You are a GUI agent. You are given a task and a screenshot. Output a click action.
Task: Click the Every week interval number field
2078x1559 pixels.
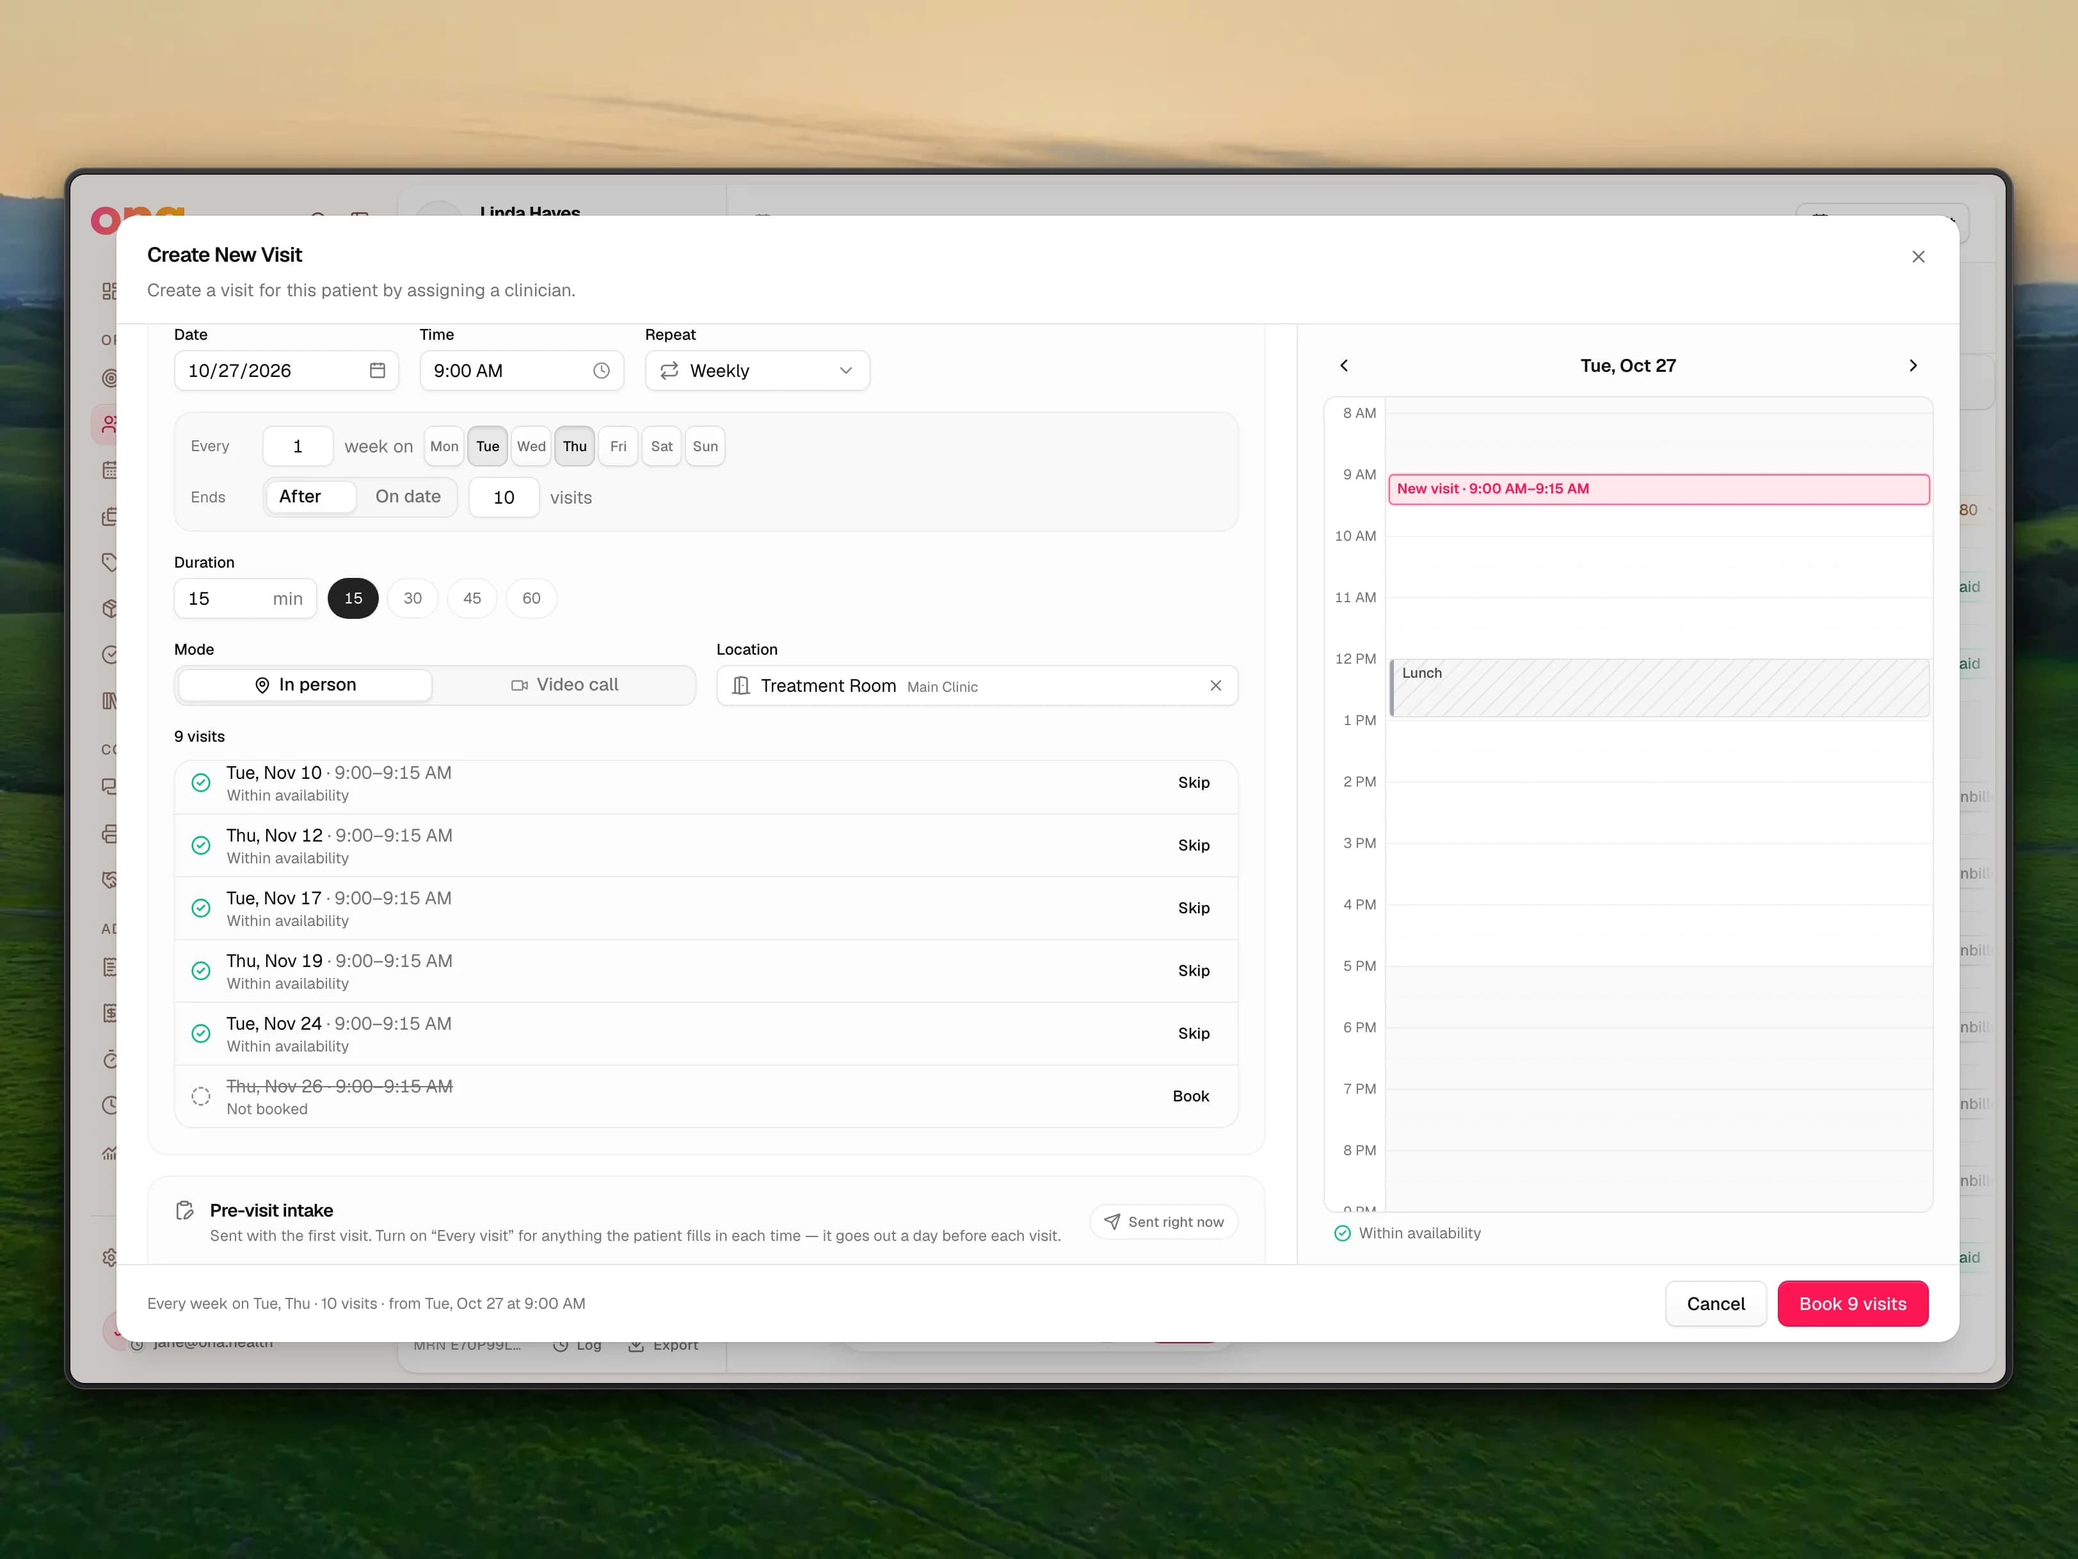[298, 446]
